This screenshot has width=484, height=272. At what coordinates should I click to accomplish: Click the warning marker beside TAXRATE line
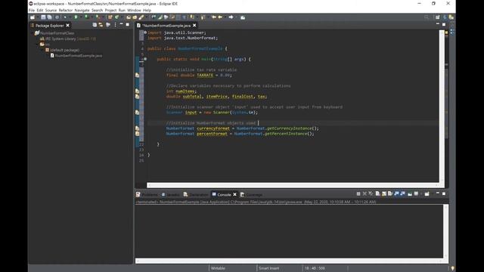138,75
